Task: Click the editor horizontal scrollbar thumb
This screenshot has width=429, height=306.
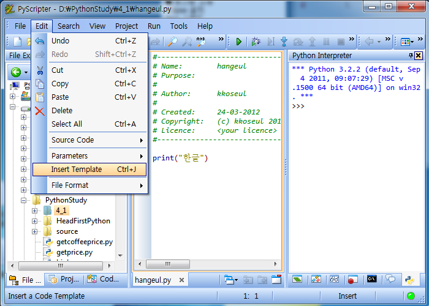Action: click(x=168, y=264)
